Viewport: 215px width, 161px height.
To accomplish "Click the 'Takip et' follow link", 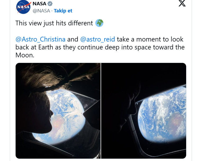I will 63,11.
